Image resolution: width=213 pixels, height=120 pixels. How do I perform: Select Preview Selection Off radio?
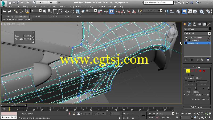click(x=185, y=95)
